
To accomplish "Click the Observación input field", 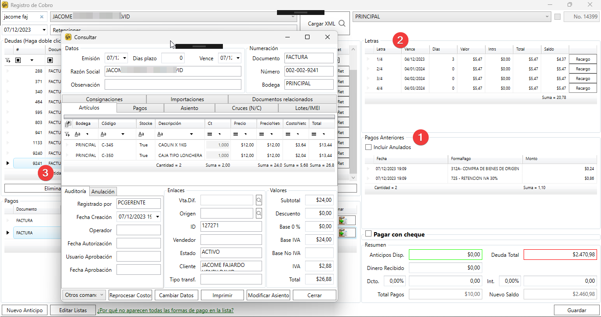I will (x=173, y=84).
